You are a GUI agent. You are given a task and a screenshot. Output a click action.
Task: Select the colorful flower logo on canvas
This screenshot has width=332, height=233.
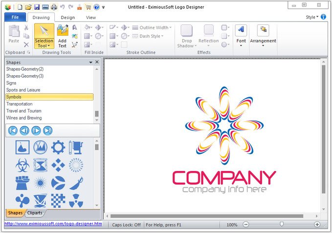[x=224, y=126]
